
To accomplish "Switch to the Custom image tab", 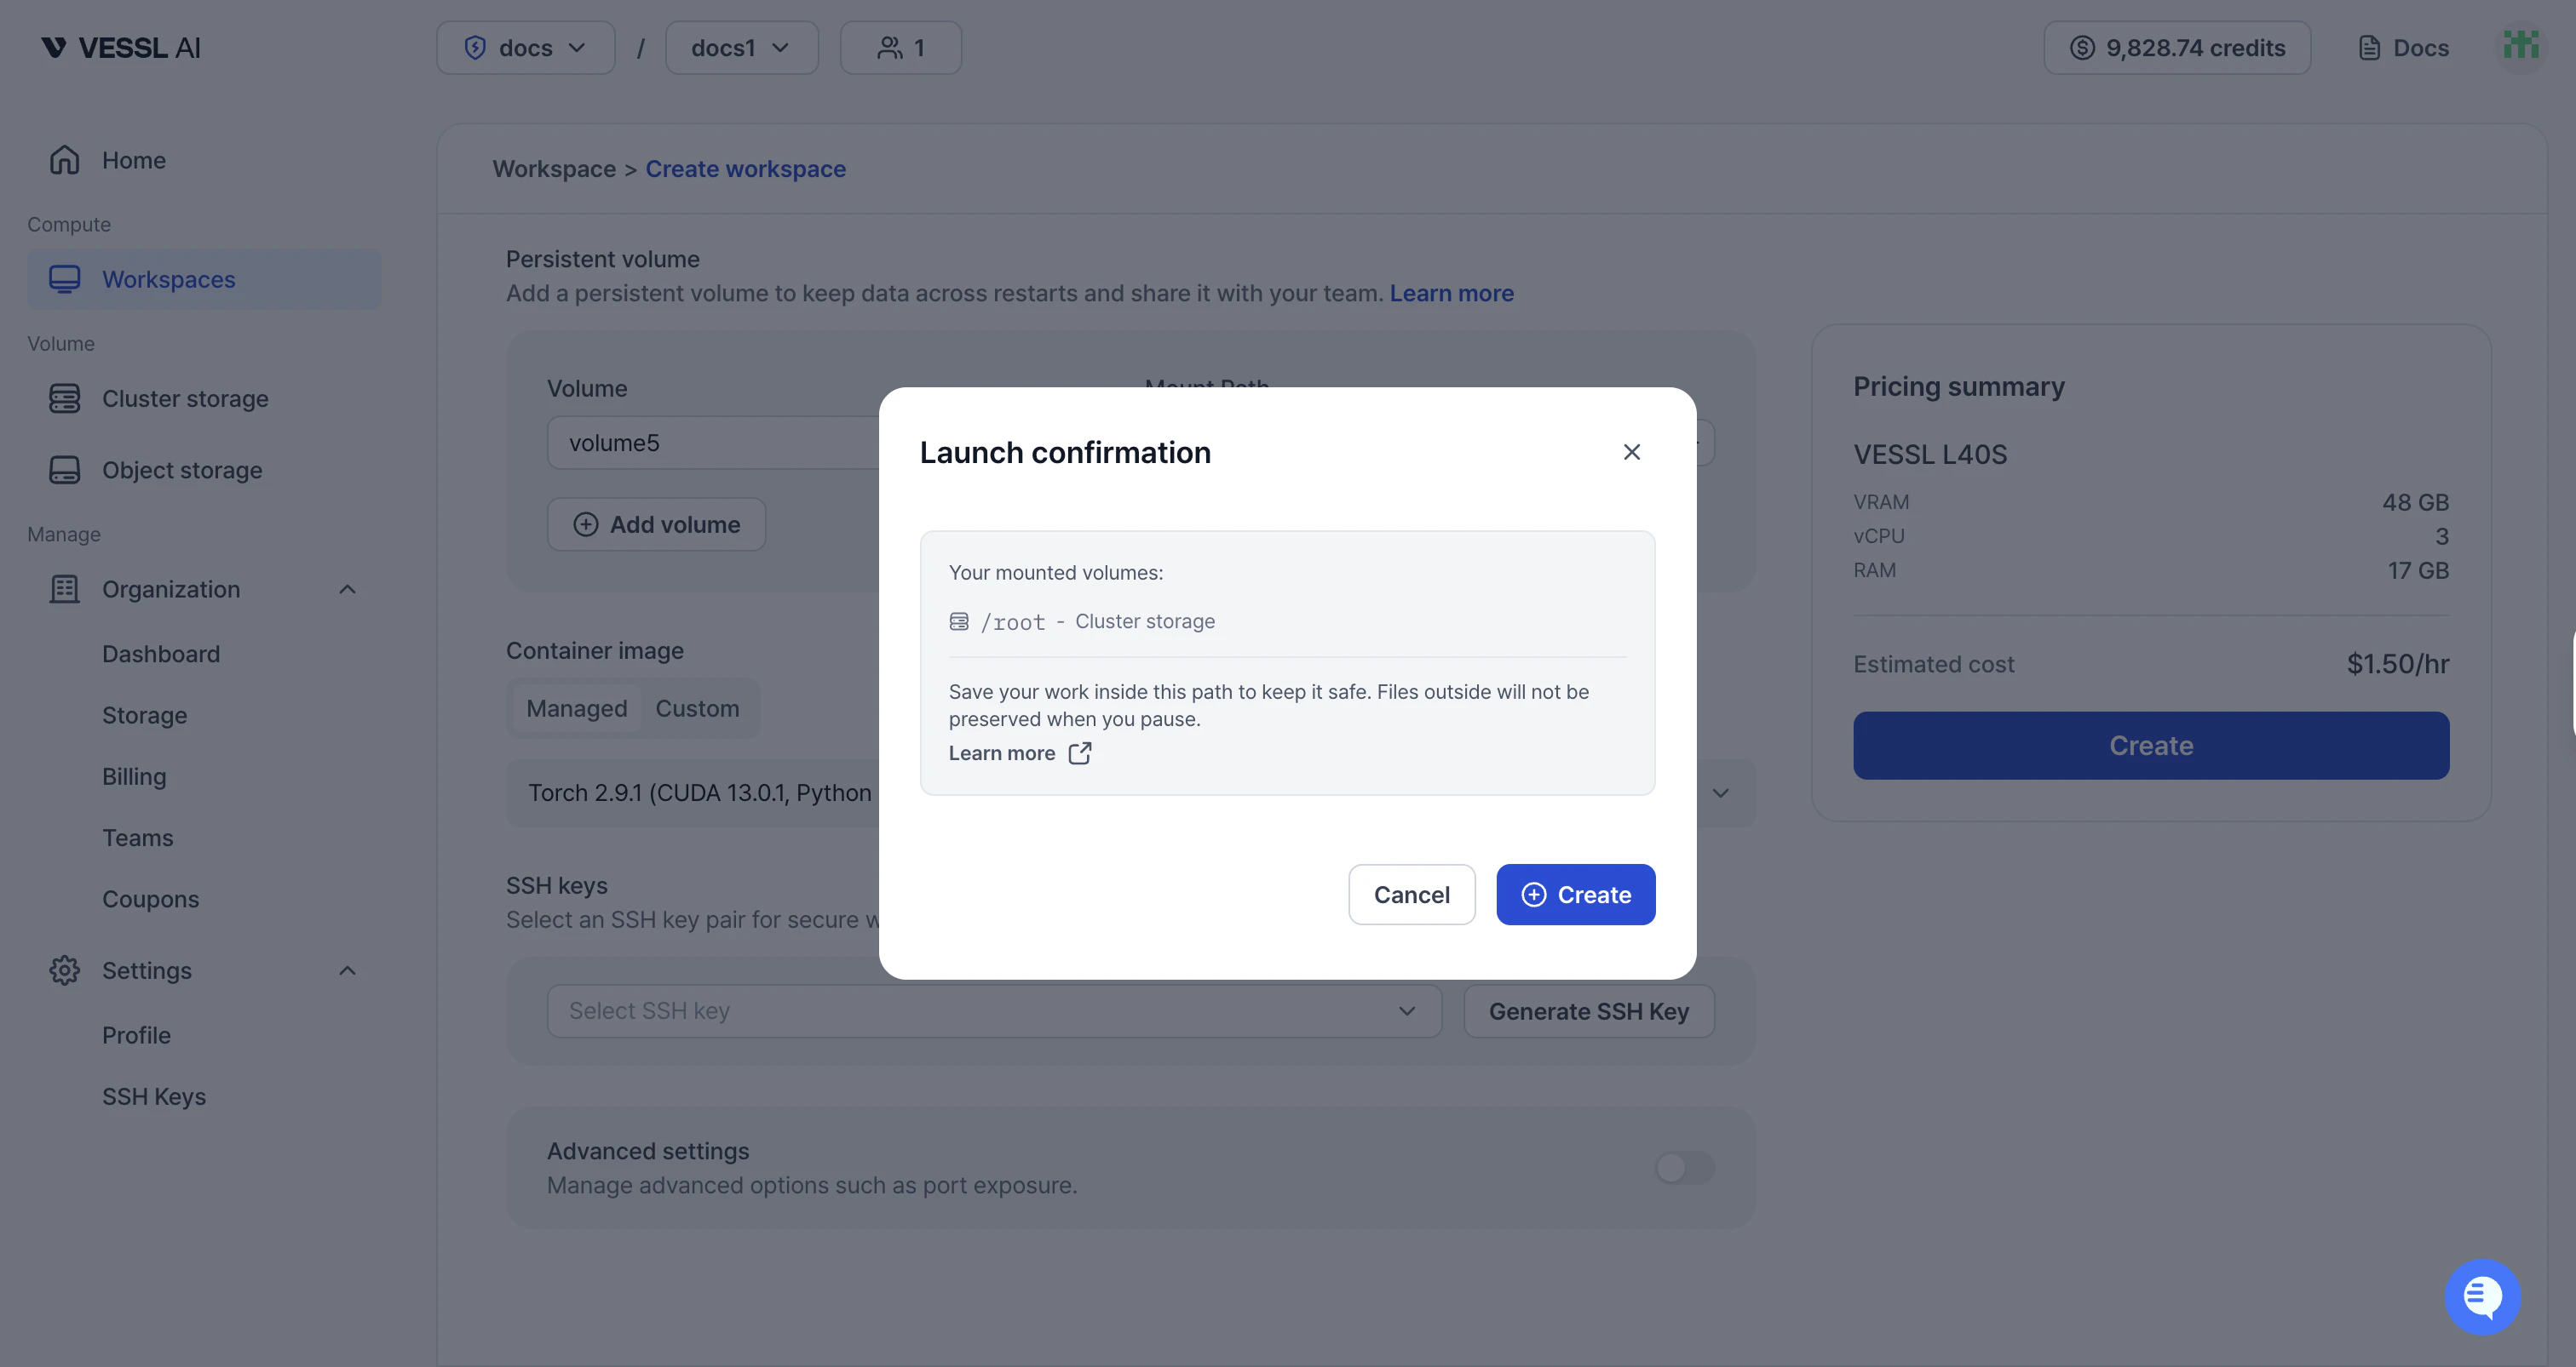I will [697, 707].
